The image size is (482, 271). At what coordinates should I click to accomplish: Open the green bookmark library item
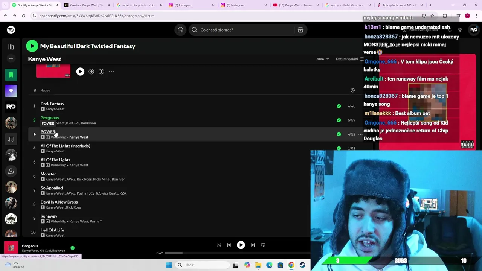coord(11,75)
